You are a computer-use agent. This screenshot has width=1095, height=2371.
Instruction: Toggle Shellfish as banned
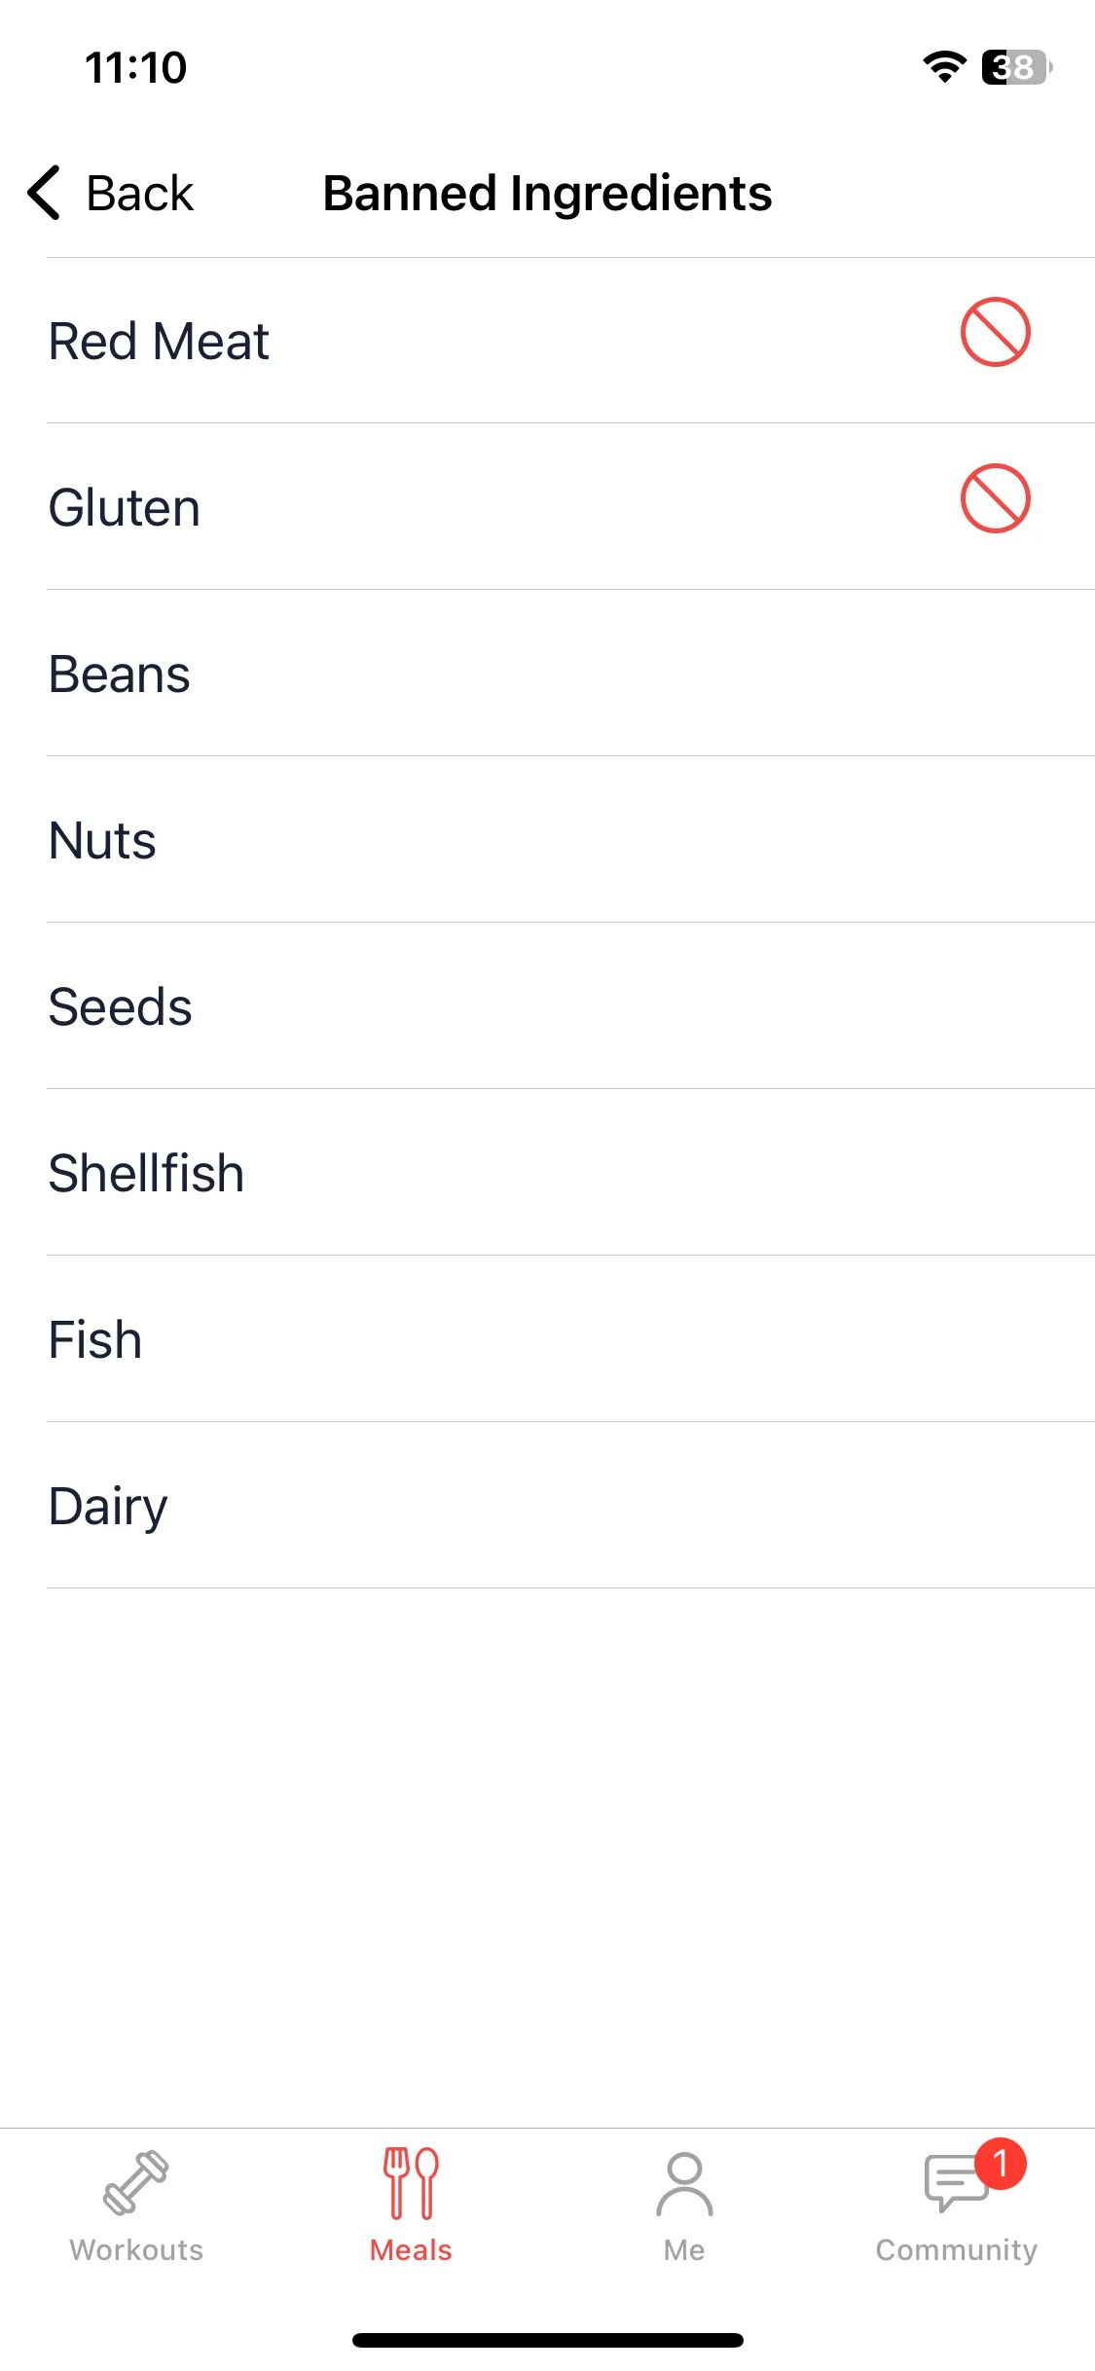tap(570, 1173)
